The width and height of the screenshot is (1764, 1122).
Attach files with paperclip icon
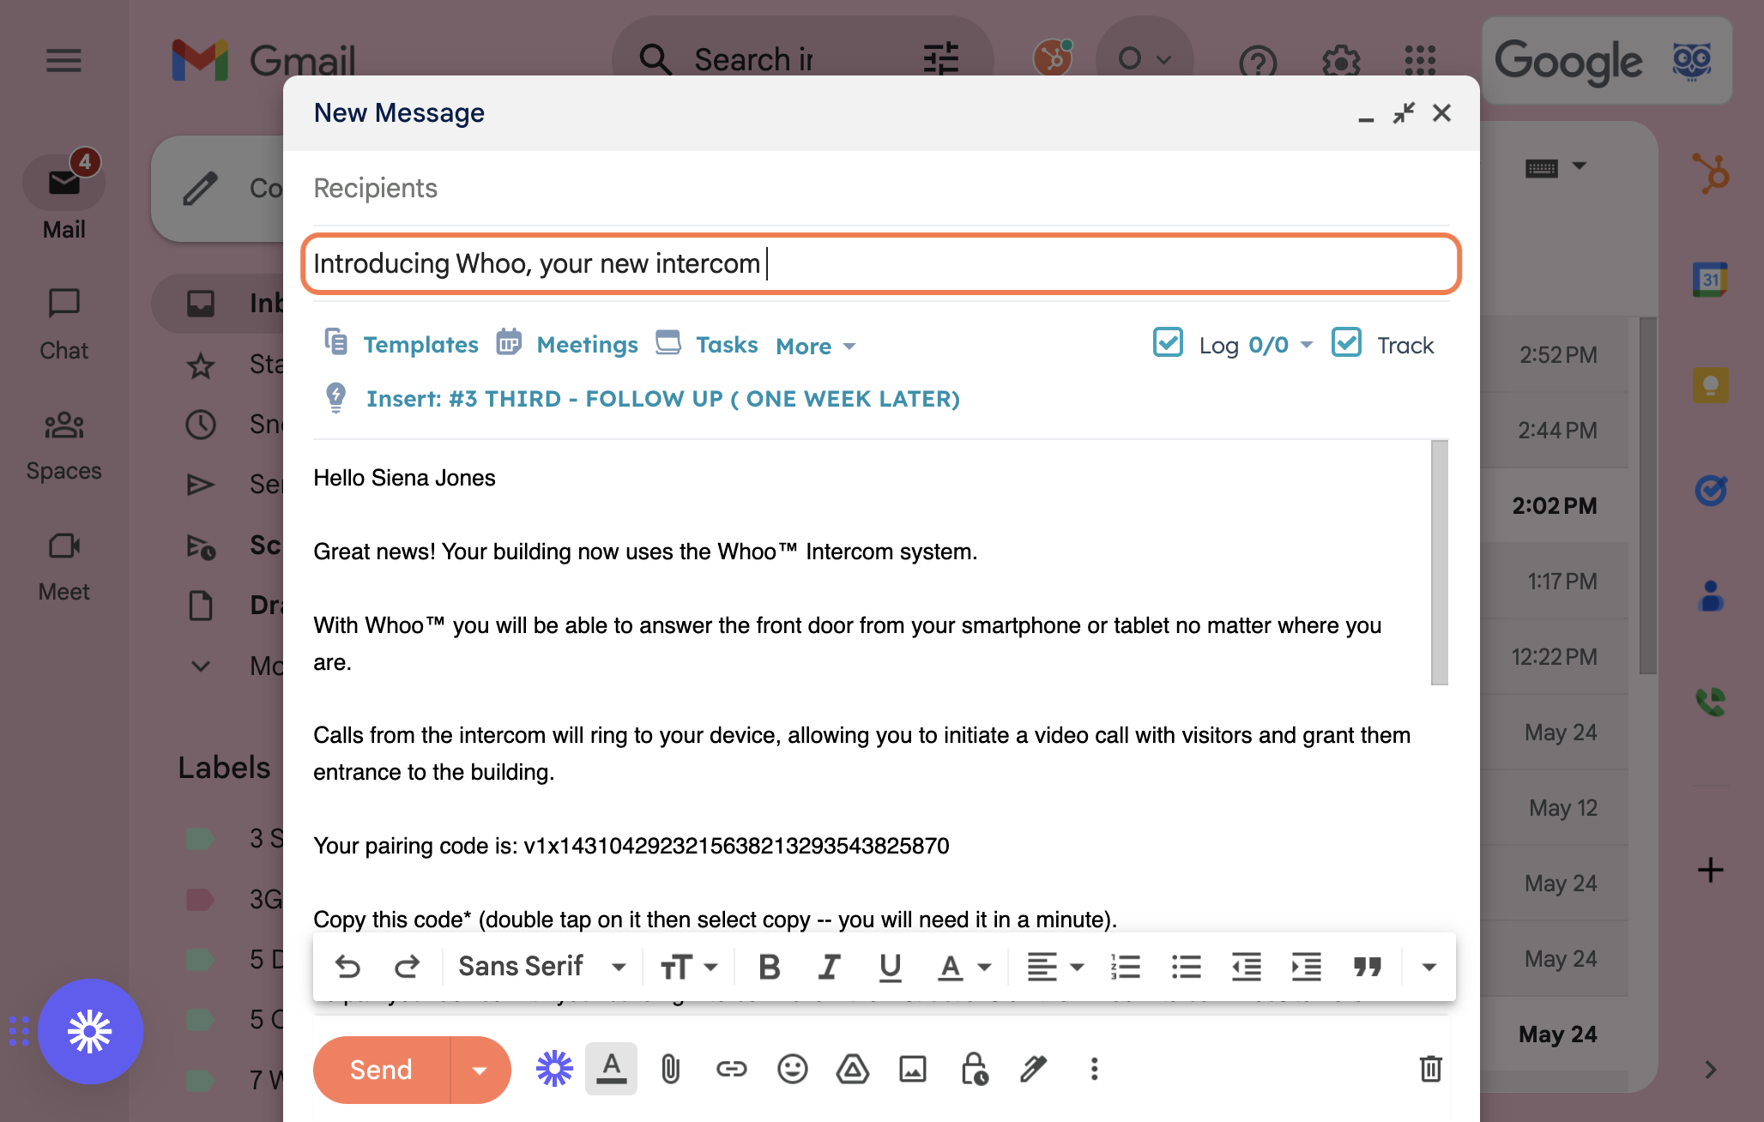pos(671,1070)
